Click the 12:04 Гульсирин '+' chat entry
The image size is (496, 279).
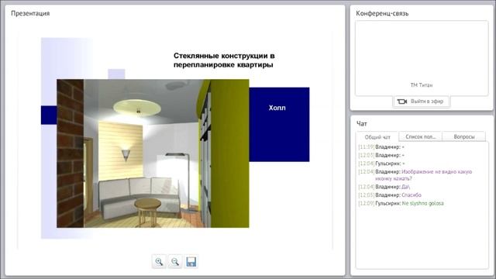(x=381, y=164)
